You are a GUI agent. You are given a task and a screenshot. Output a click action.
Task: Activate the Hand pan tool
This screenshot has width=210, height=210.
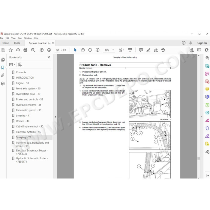click(x=83, y=50)
